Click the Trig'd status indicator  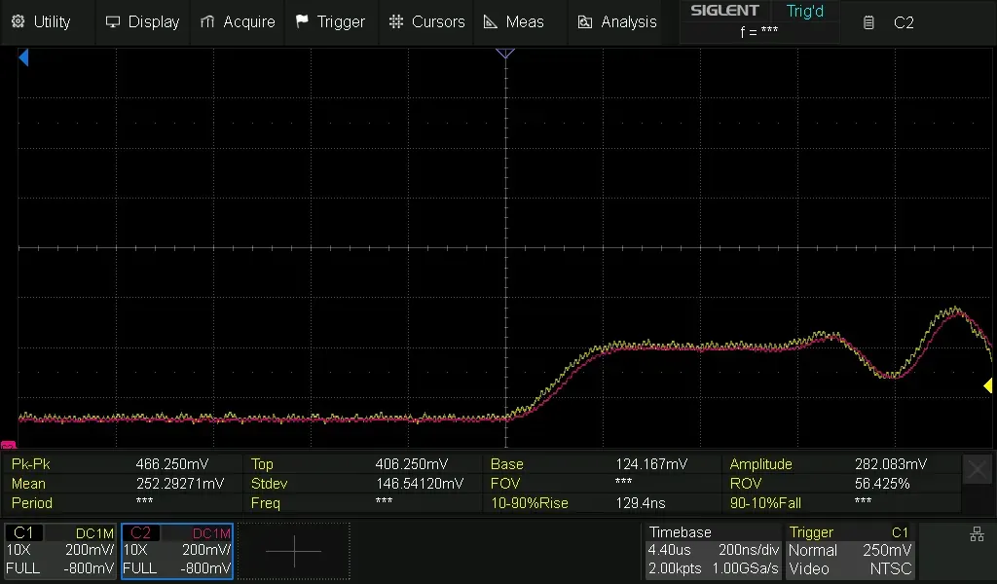804,12
